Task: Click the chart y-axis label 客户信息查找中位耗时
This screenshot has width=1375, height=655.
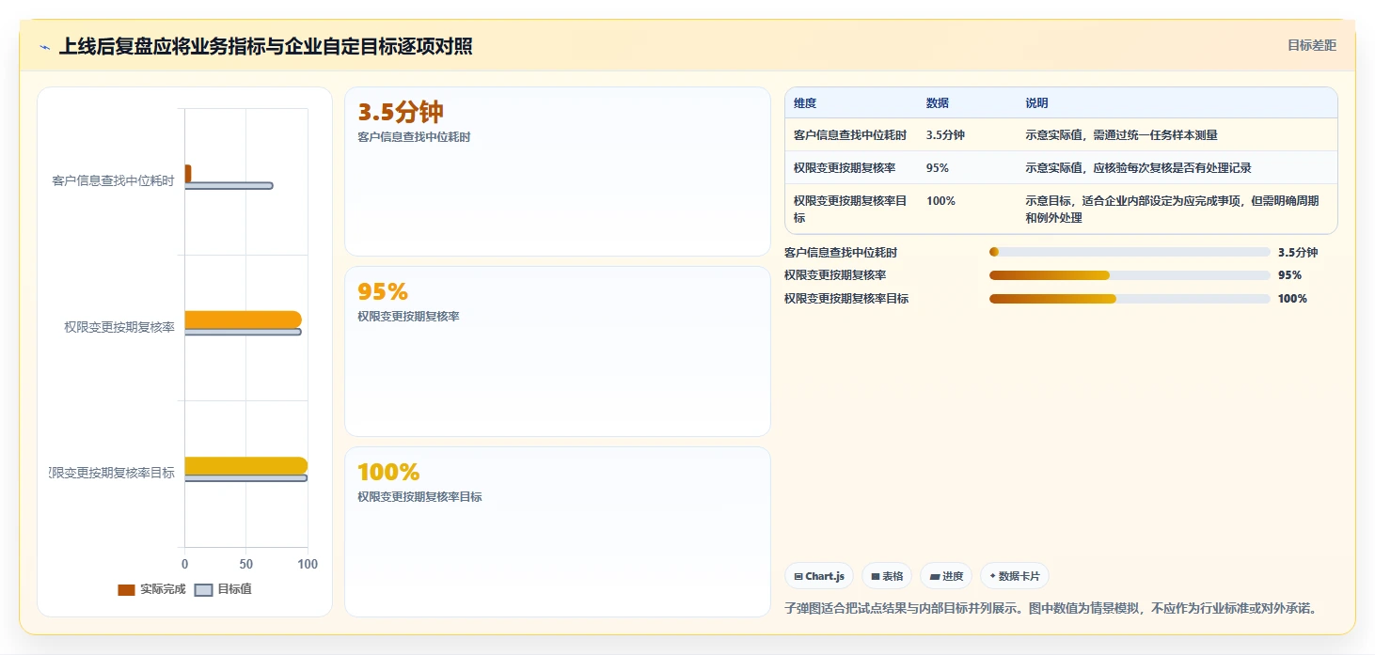Action: (x=113, y=181)
